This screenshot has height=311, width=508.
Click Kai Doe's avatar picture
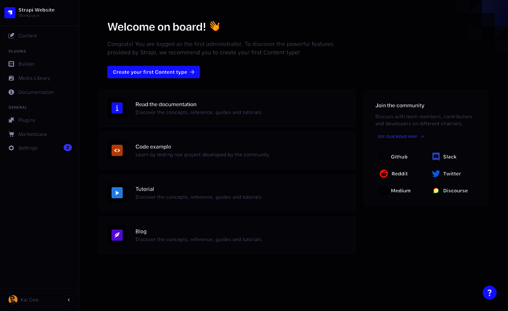click(x=13, y=300)
